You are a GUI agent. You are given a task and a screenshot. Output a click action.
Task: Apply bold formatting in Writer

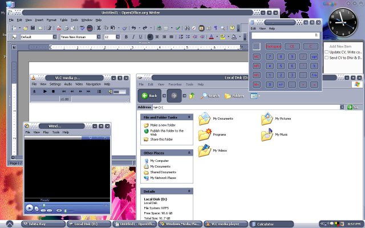tap(126, 36)
